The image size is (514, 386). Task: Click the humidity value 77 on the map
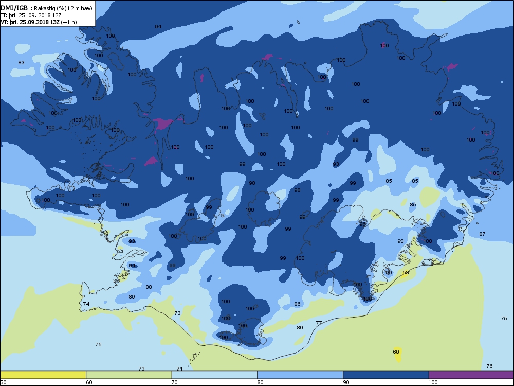(x=319, y=323)
